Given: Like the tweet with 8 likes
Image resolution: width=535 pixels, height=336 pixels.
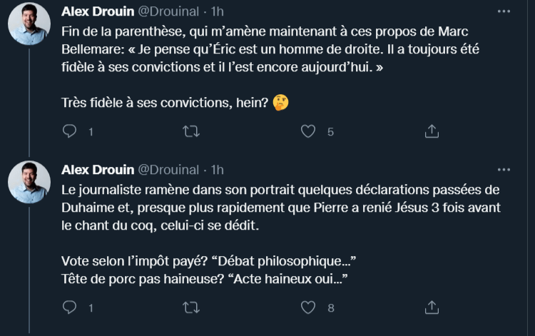Looking at the screenshot, I should point(308,307).
